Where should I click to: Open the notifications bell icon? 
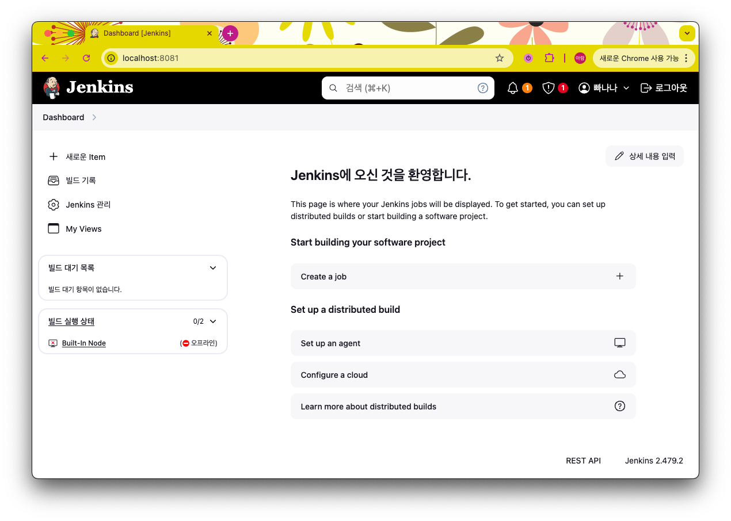coord(513,88)
